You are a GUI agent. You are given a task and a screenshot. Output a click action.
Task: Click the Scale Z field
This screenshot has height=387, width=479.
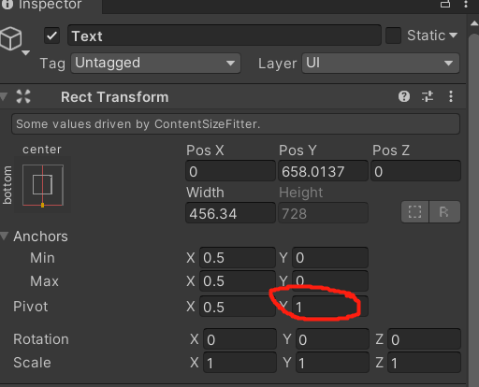pyautogui.click(x=425, y=363)
